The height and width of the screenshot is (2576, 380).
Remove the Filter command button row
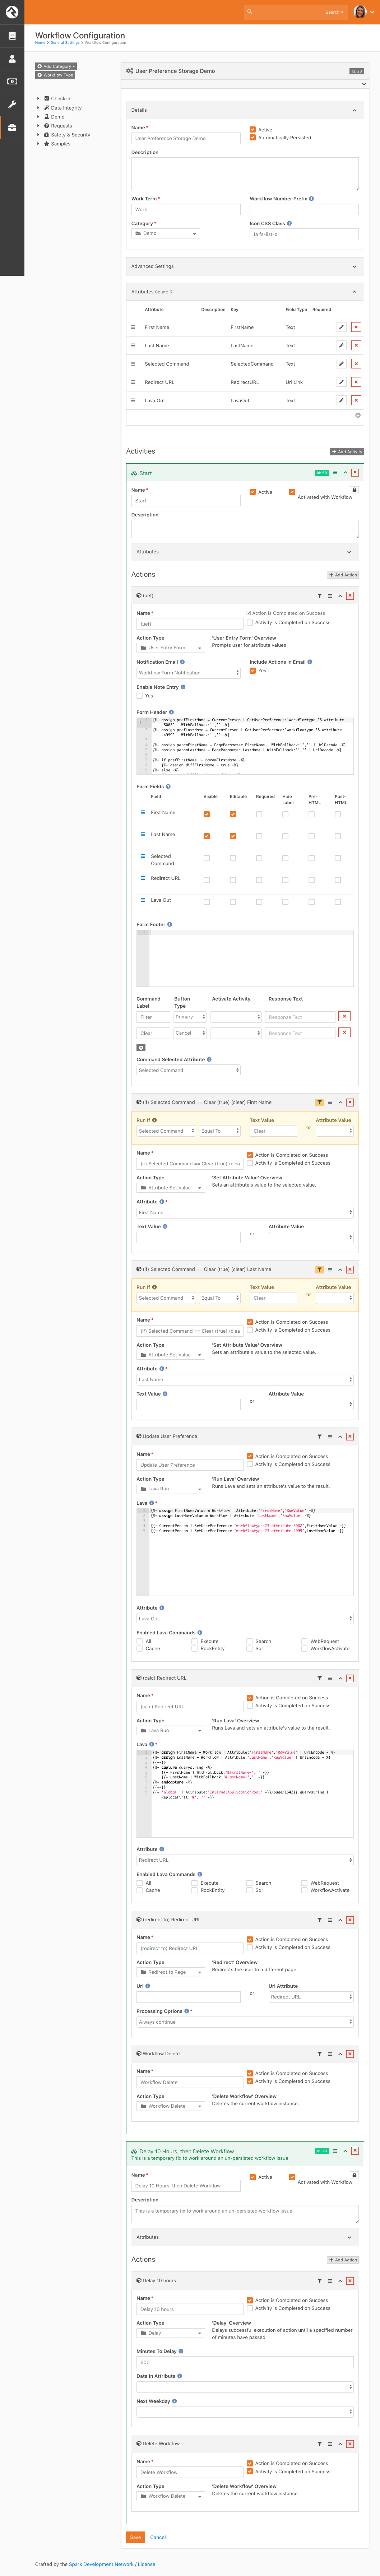click(344, 1016)
